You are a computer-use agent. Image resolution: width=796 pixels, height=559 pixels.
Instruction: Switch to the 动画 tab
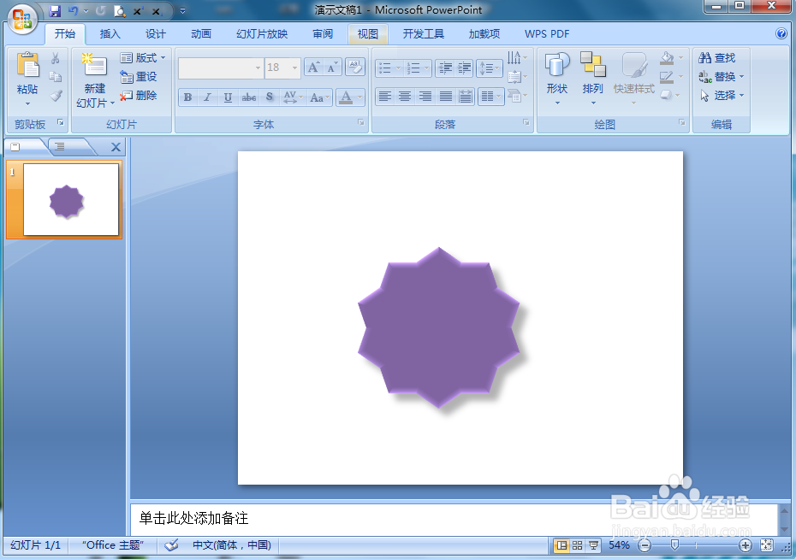click(201, 34)
